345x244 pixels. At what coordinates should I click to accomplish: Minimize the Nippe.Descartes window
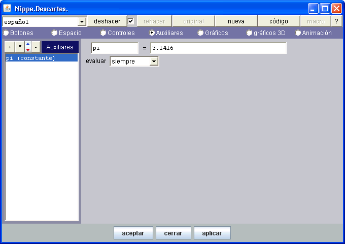click(313, 9)
